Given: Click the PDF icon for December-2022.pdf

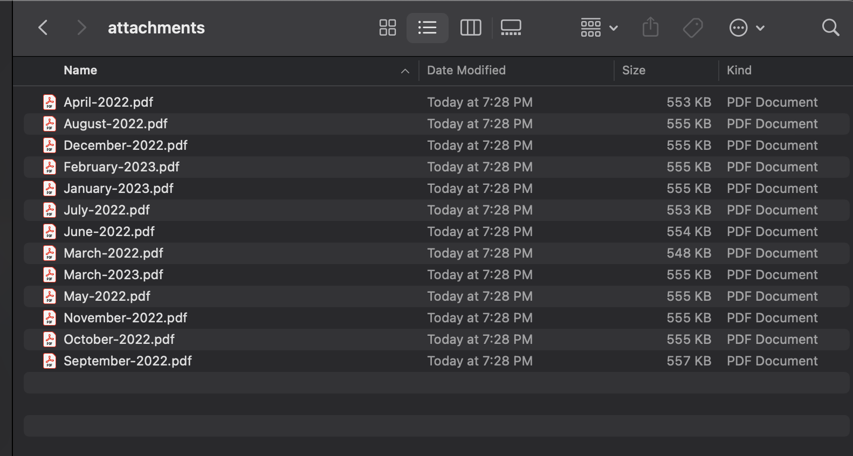Looking at the screenshot, I should click(x=50, y=145).
